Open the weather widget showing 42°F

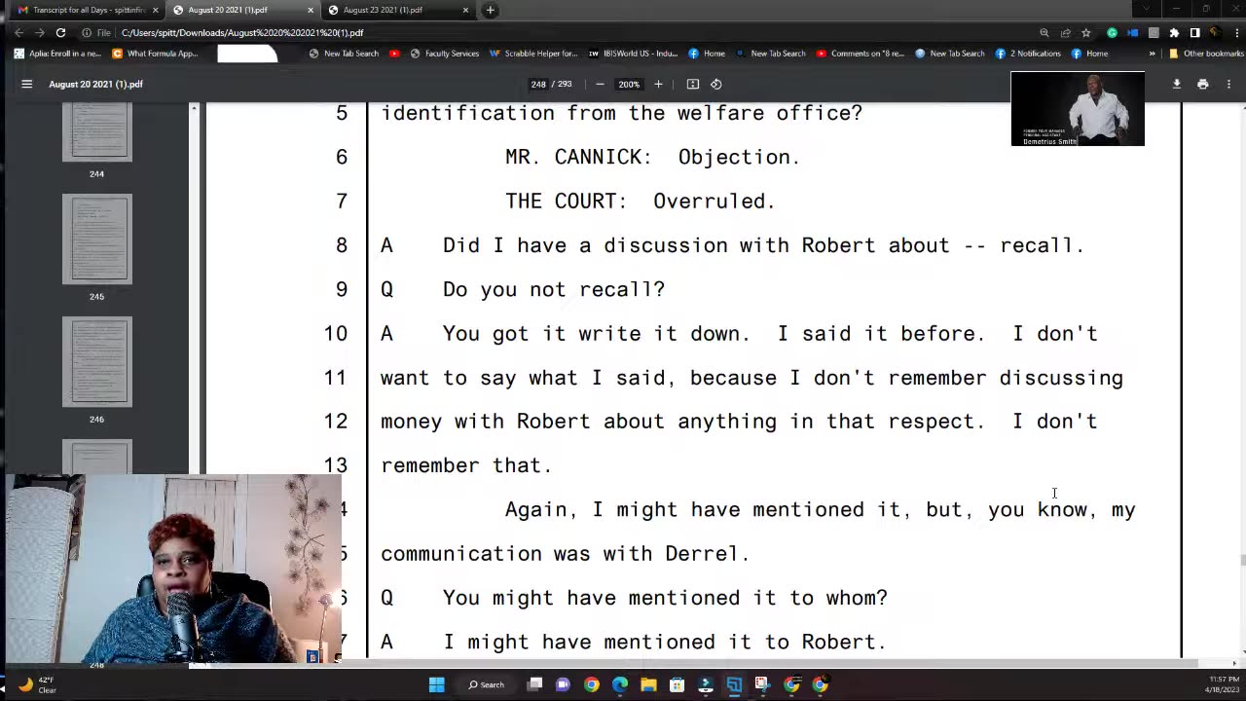(39, 684)
